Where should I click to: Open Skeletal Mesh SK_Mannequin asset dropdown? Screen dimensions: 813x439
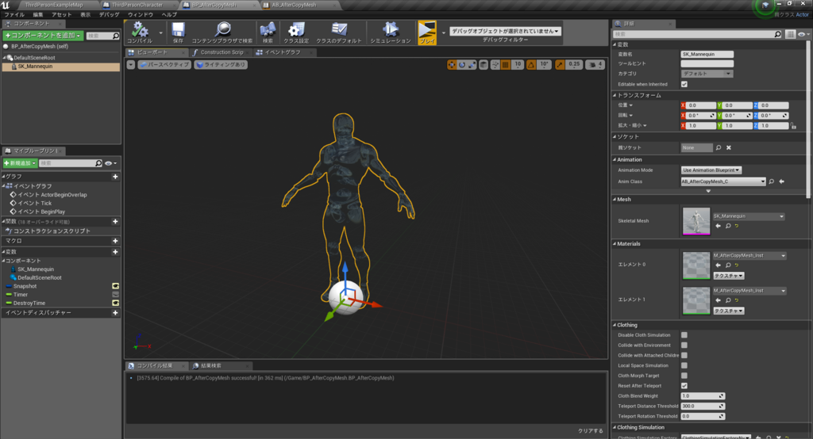point(749,216)
